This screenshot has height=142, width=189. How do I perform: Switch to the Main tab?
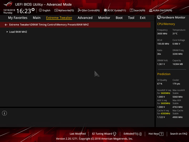pos(37,18)
